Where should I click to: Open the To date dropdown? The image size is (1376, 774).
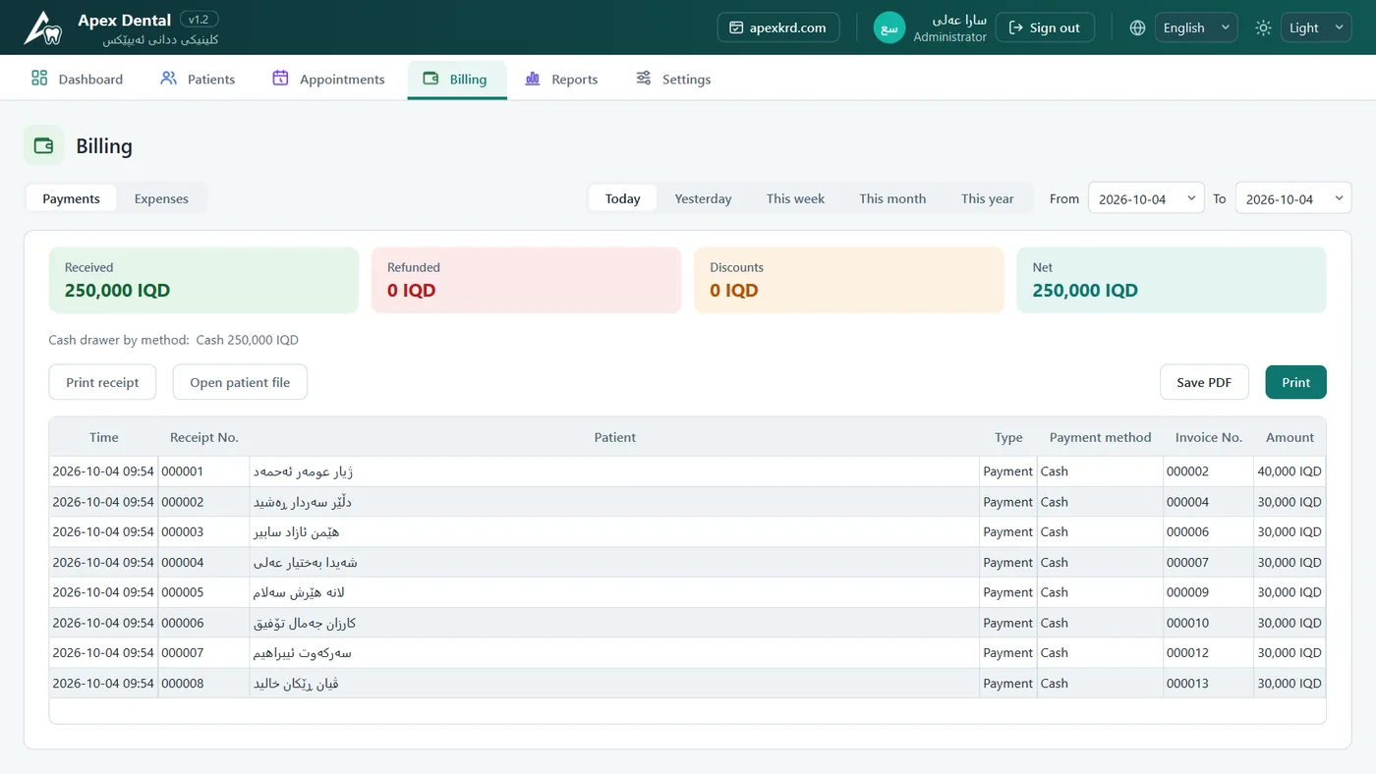pyautogui.click(x=1293, y=198)
